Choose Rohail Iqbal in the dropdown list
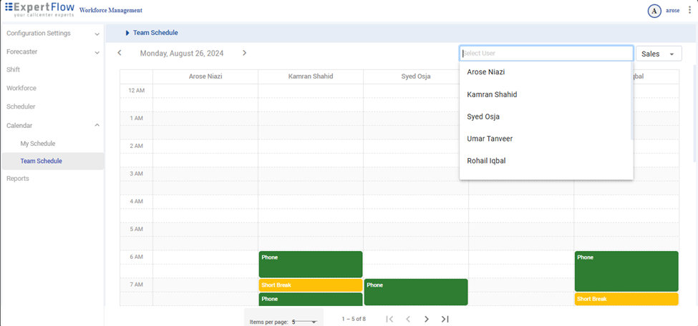 (x=486, y=161)
